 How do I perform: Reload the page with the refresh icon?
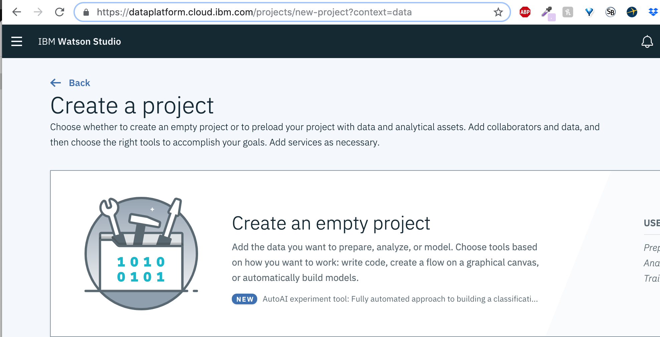click(60, 12)
